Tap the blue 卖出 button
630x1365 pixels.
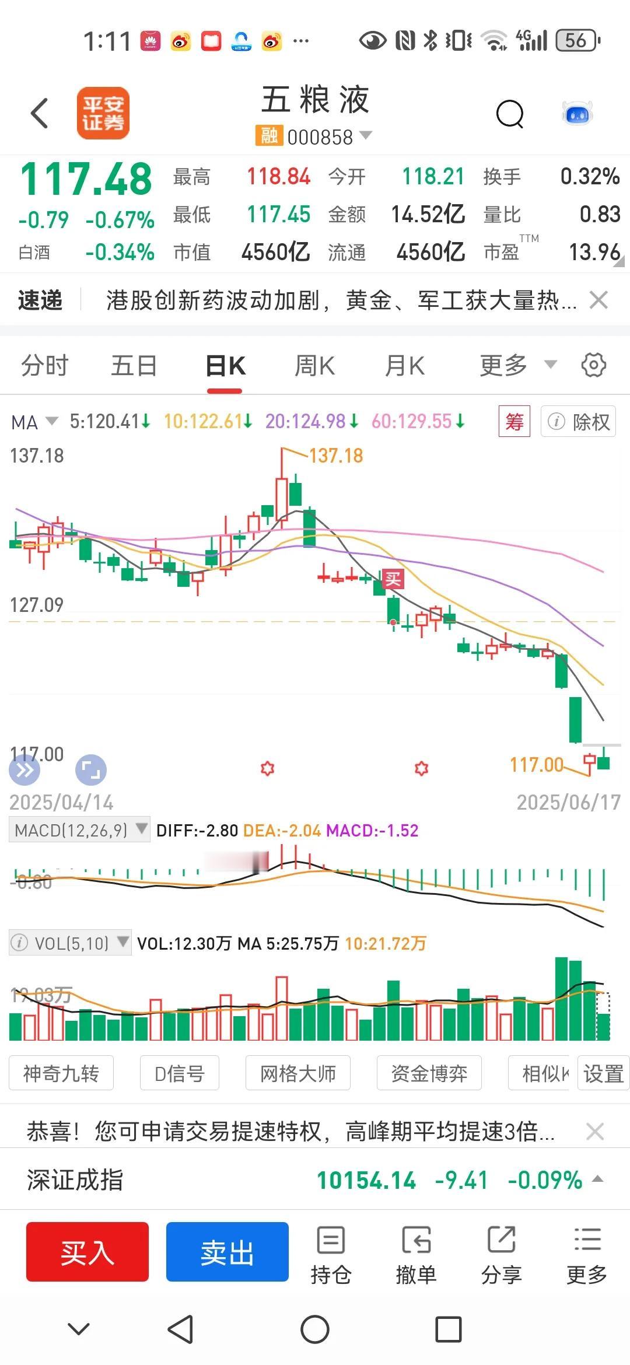(228, 1252)
